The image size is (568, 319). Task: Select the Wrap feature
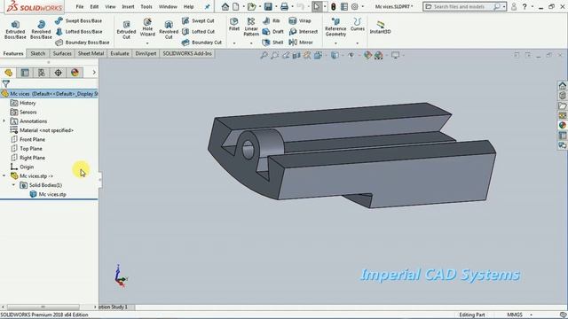coord(300,21)
